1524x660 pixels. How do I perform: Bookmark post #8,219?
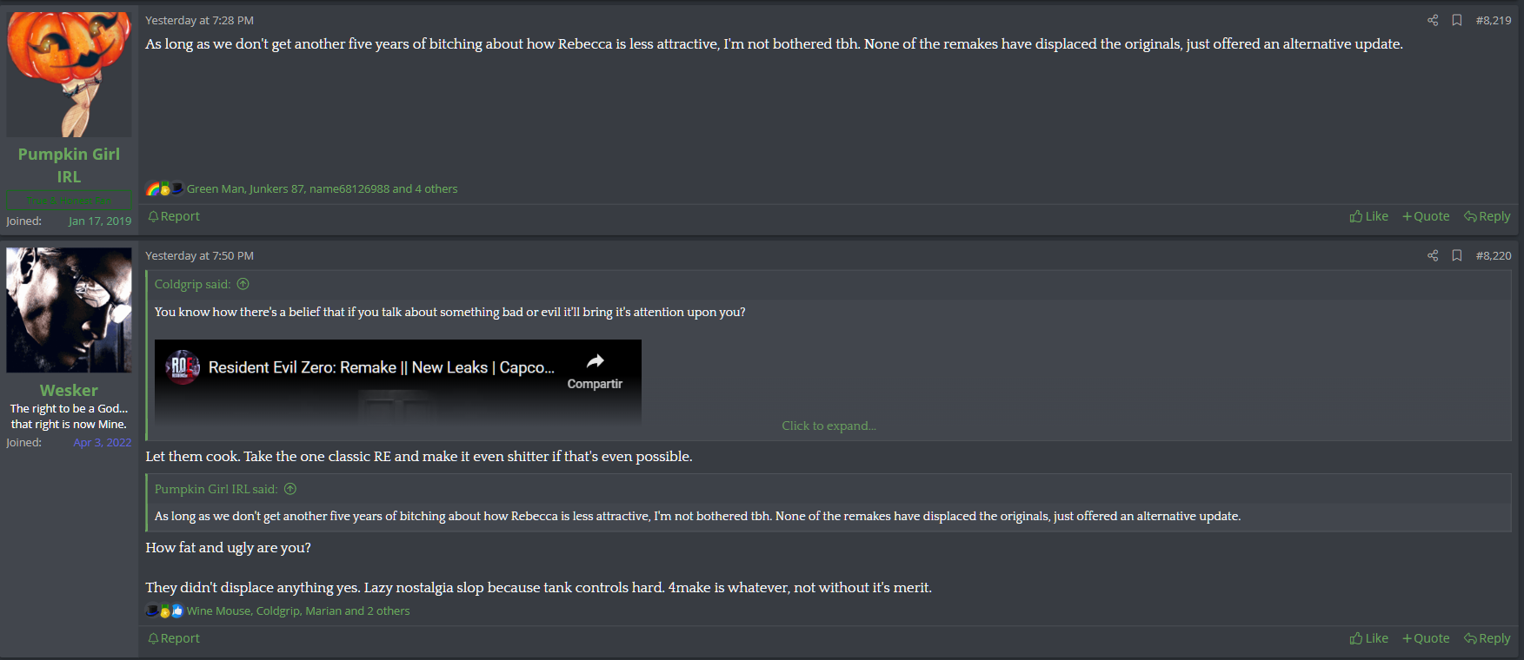tap(1457, 20)
